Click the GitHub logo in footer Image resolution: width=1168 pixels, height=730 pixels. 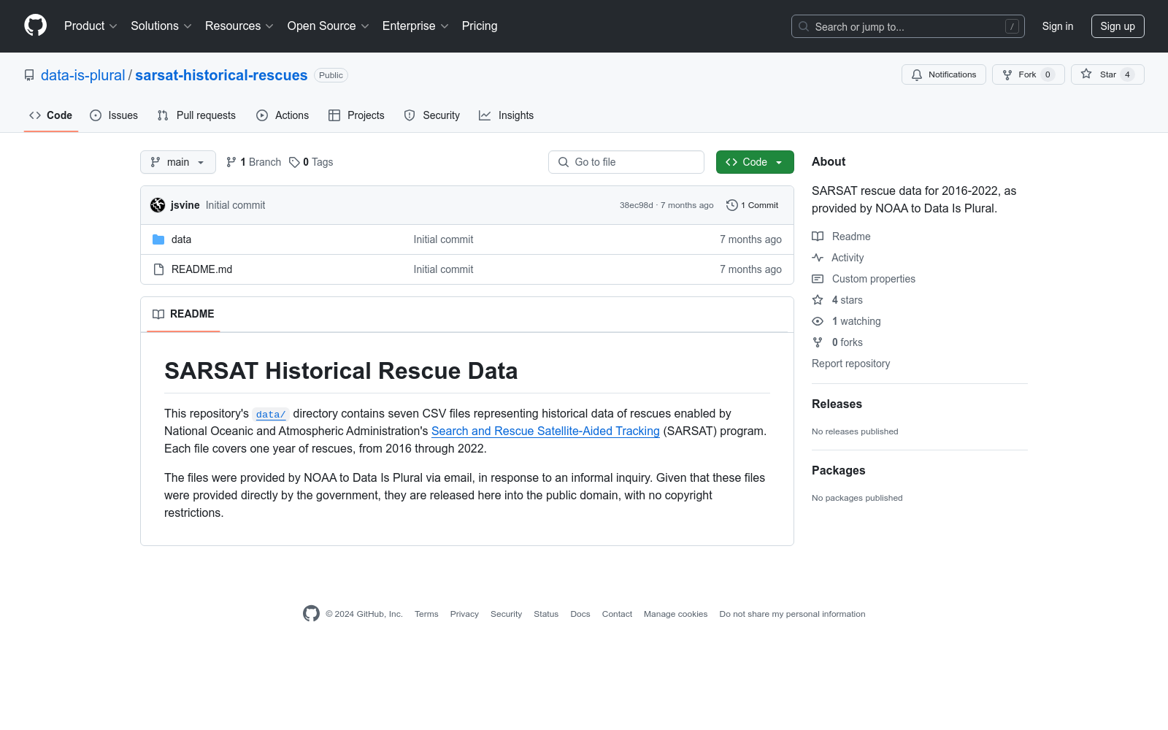311,614
